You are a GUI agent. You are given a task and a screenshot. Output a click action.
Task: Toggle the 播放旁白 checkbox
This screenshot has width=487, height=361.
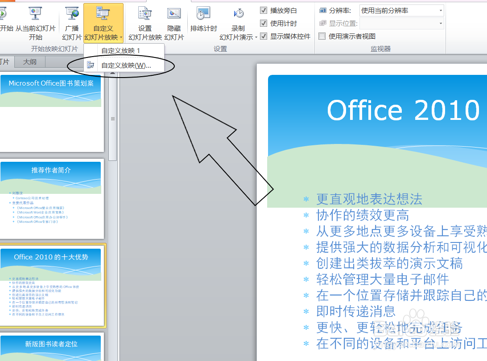click(264, 10)
